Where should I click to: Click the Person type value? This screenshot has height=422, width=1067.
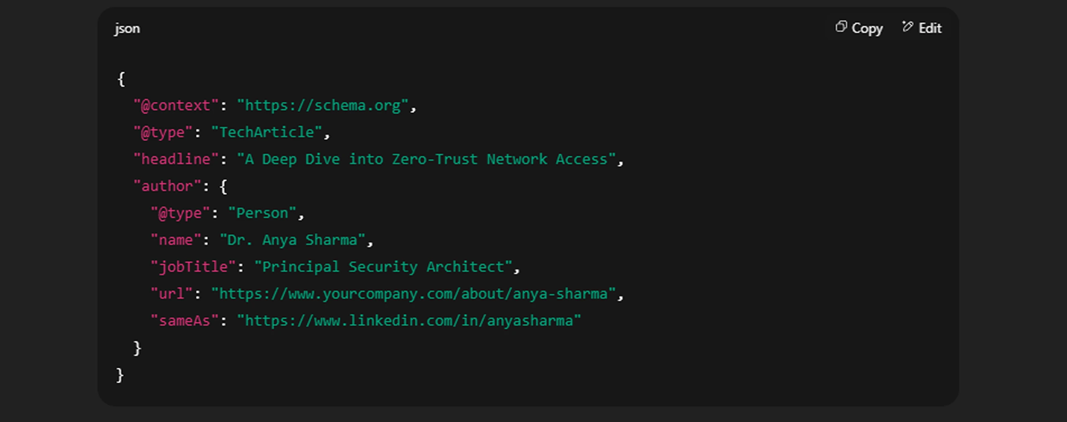pos(262,212)
